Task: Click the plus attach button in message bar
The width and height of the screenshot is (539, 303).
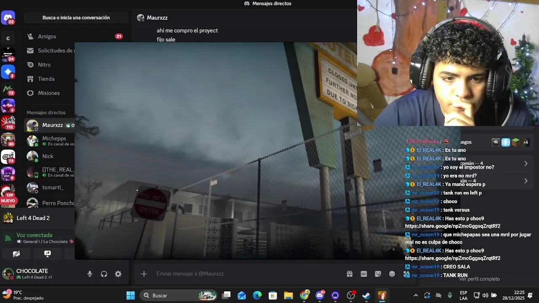Action: [144, 274]
